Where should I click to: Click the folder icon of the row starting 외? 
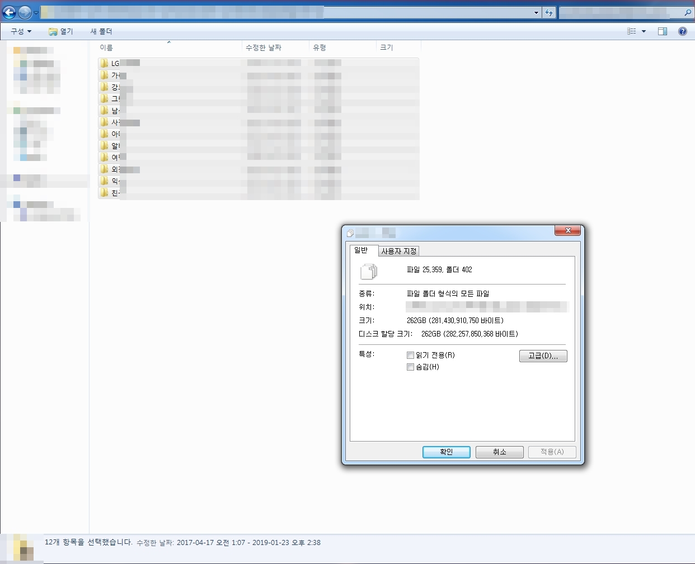coord(104,169)
